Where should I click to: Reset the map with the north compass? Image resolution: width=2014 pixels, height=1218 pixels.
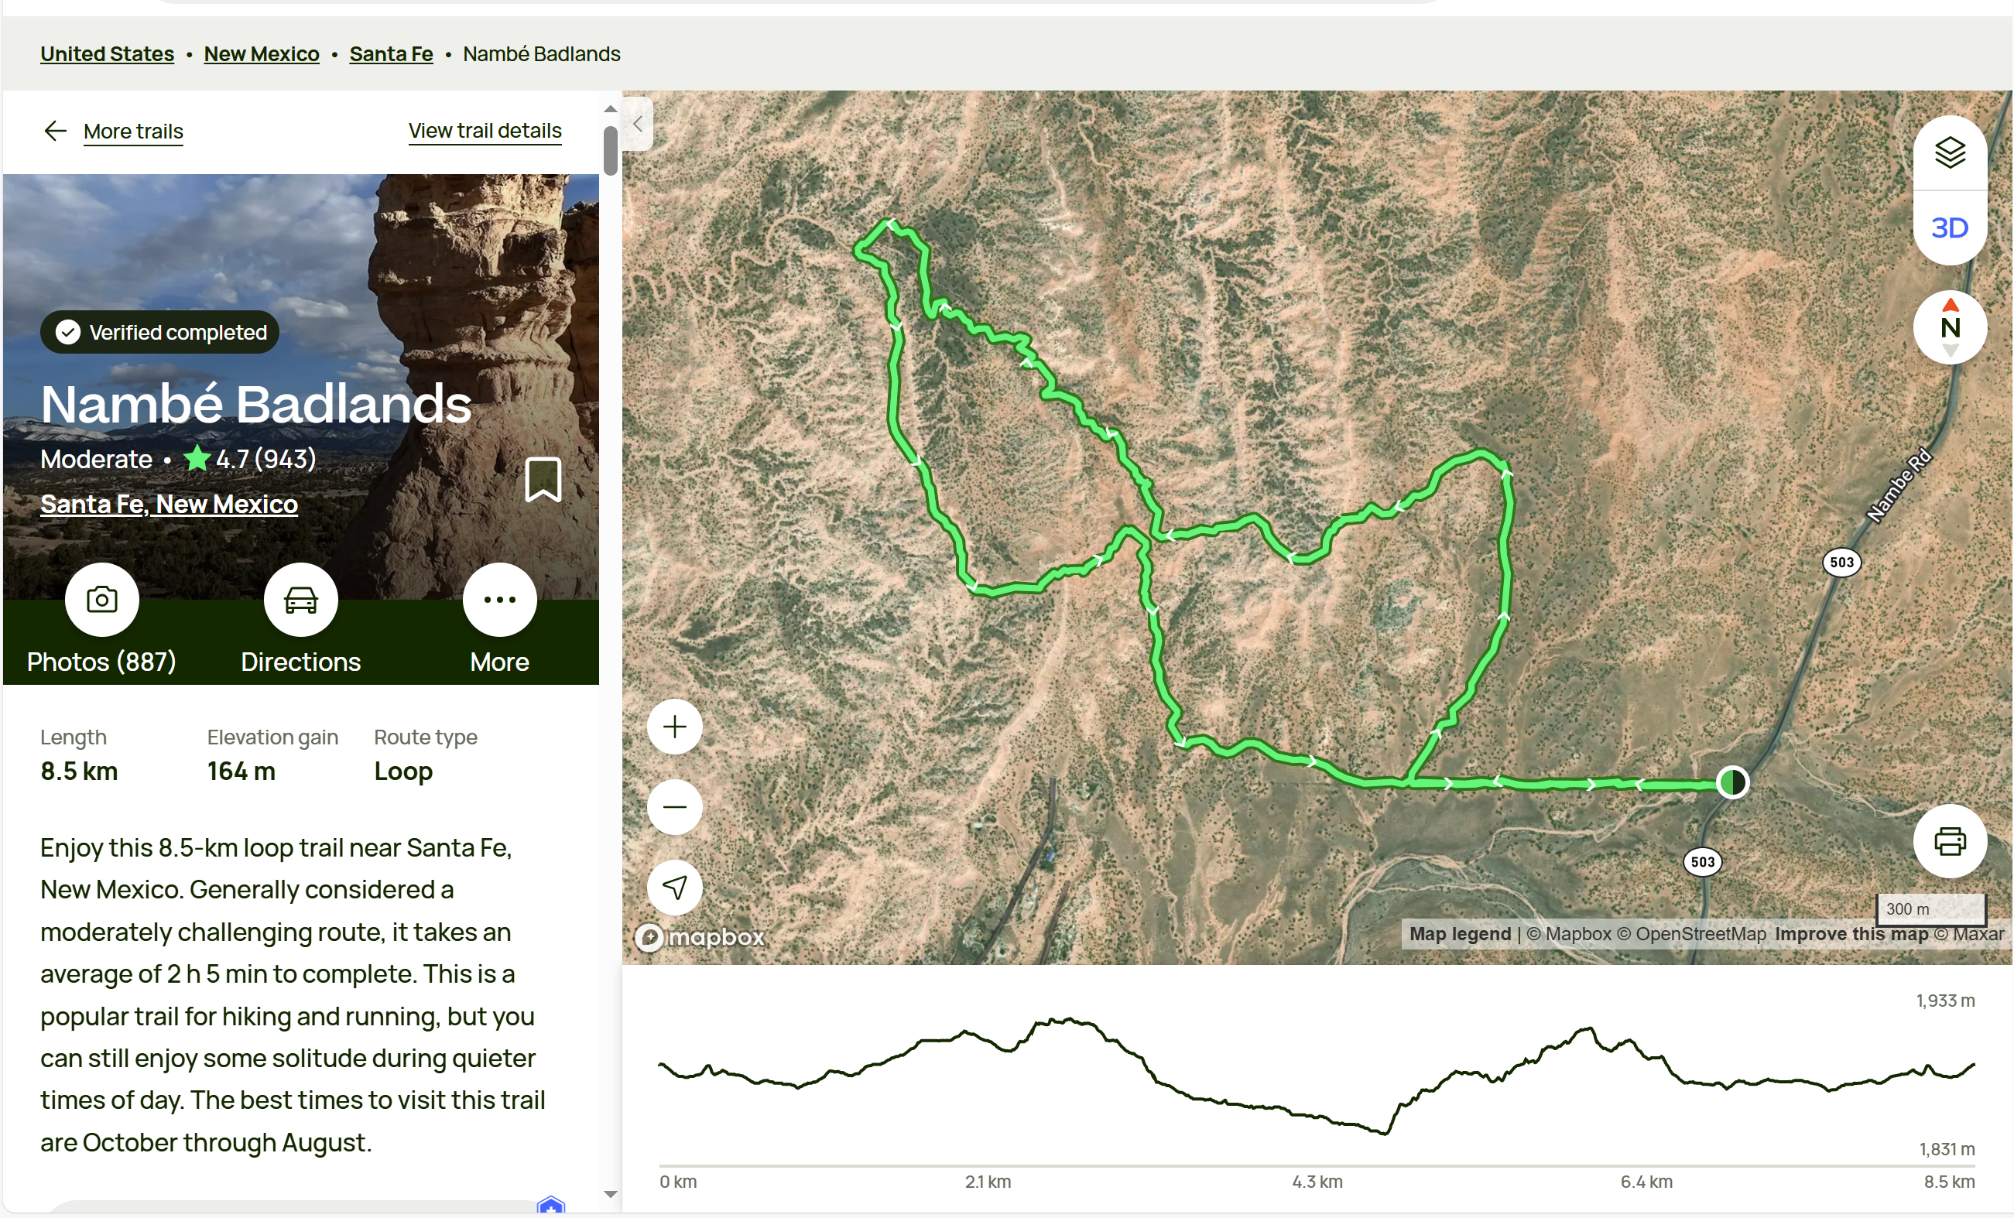(1950, 327)
